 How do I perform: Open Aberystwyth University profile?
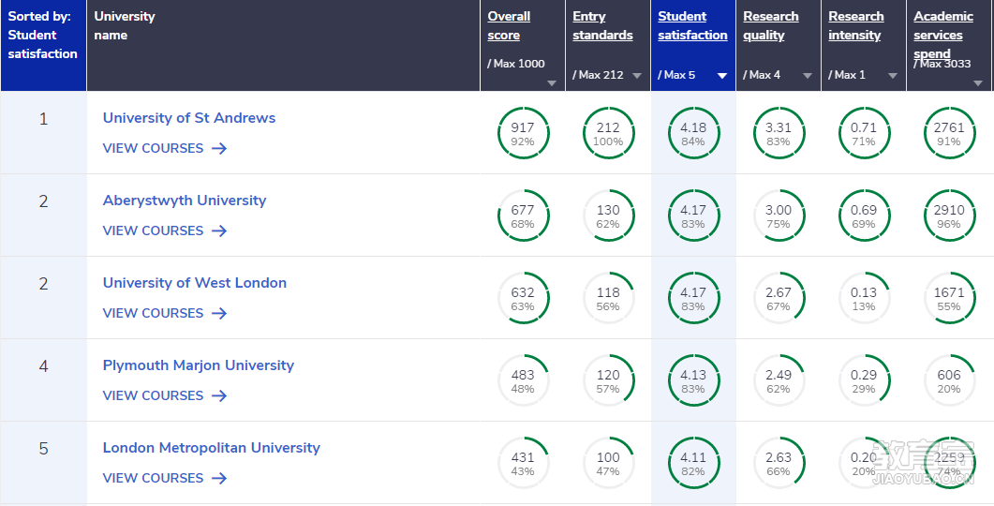click(x=185, y=201)
